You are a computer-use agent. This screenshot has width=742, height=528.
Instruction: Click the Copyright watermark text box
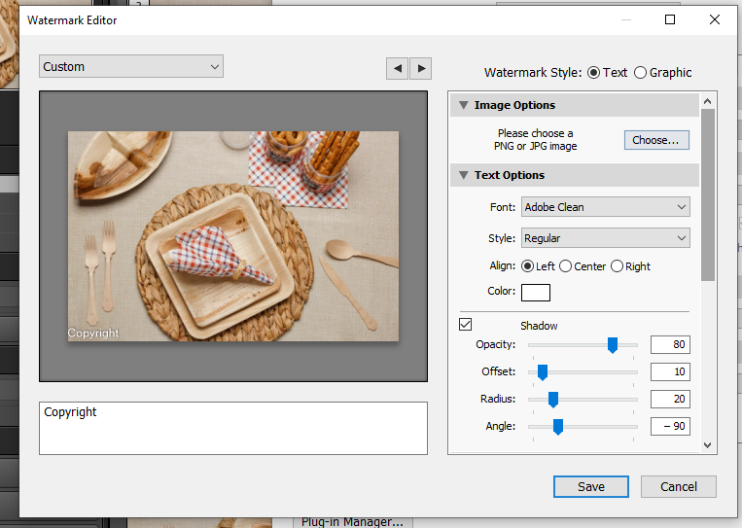pos(233,428)
